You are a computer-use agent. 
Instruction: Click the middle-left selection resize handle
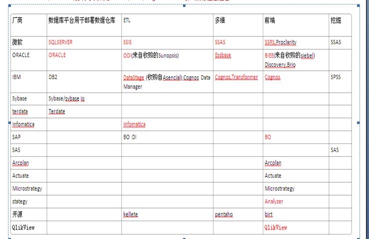click(9, 122)
